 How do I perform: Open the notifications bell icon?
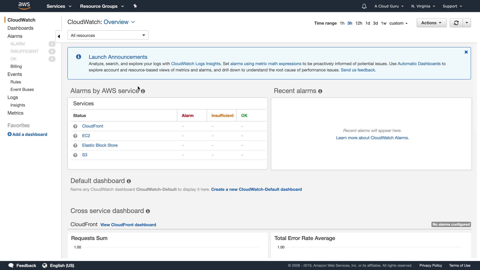coord(364,6)
